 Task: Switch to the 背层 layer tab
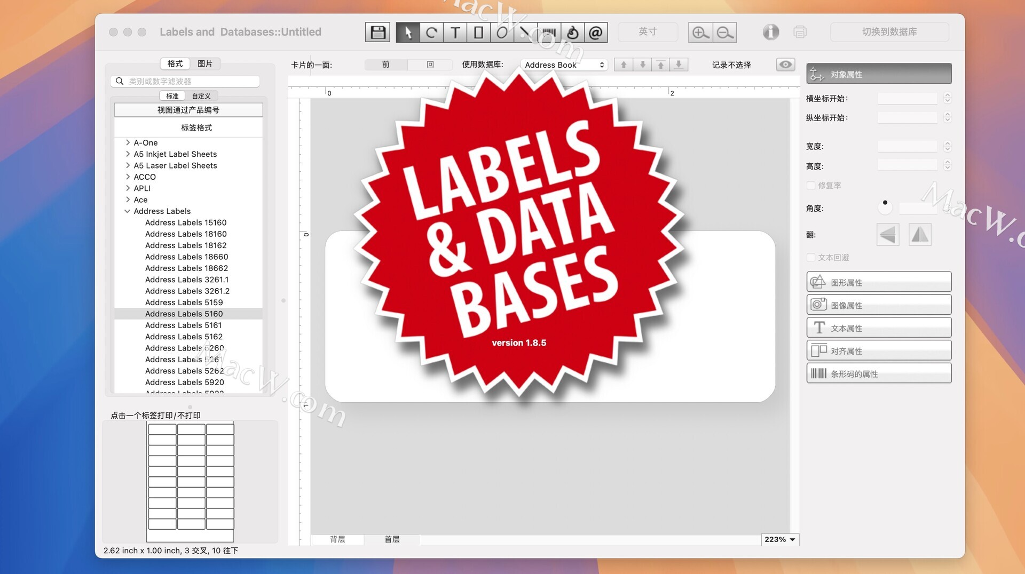[x=337, y=539]
